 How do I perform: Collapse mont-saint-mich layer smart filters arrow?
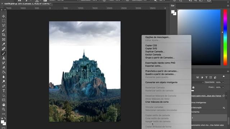point(226,96)
